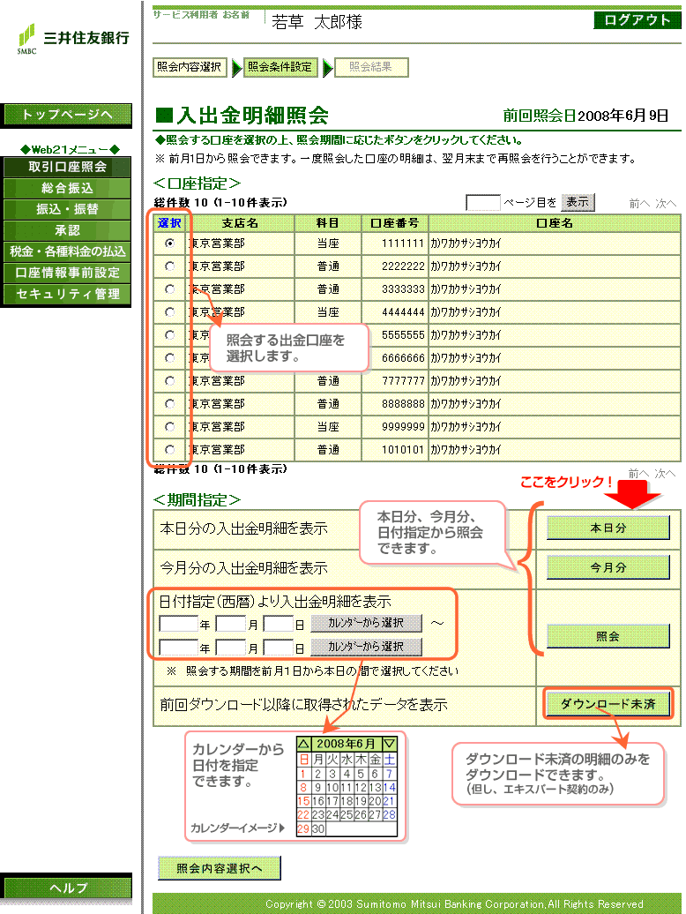The image size is (686, 914).
Task: Click the 選択 column header
Action: pyautogui.click(x=169, y=223)
